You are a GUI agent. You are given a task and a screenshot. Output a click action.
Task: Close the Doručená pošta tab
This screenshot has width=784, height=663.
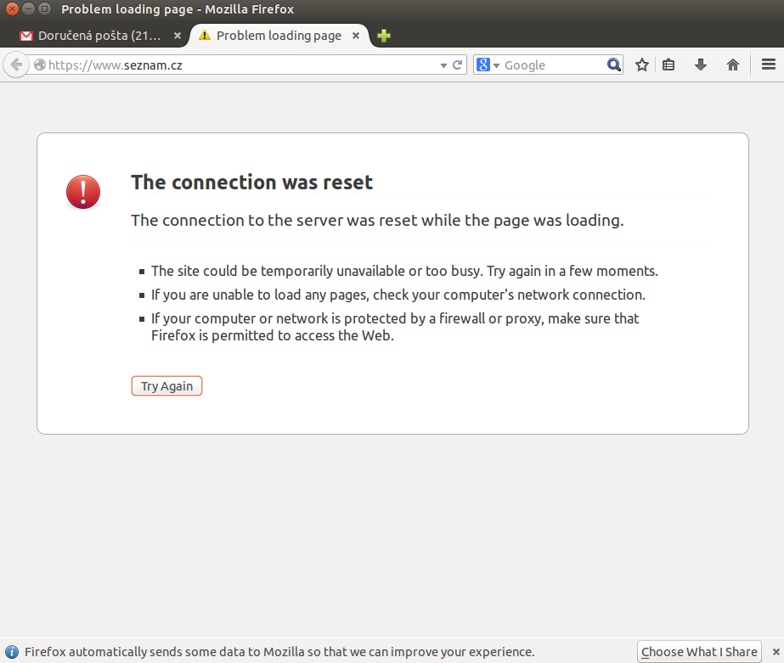pos(177,36)
